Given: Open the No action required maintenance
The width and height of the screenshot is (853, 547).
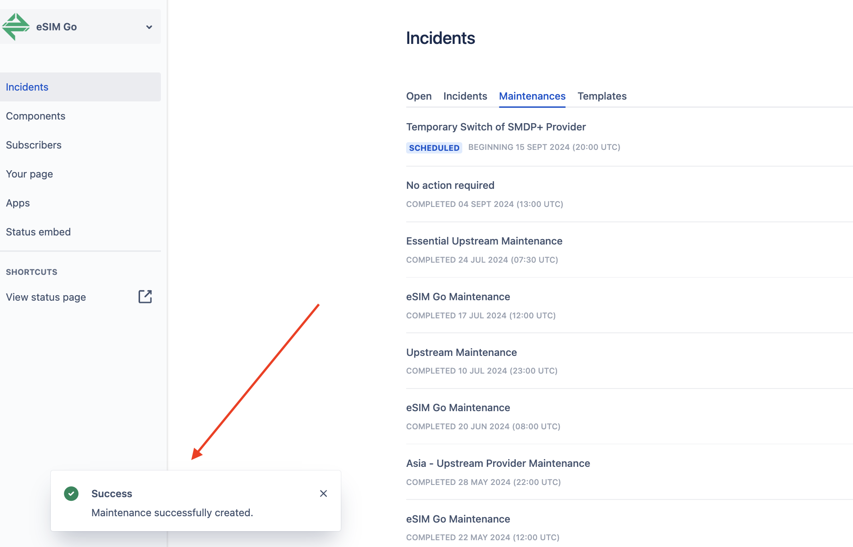Looking at the screenshot, I should point(450,185).
